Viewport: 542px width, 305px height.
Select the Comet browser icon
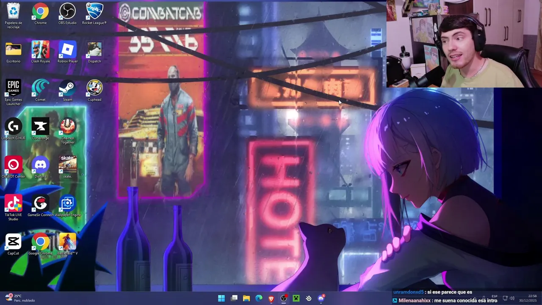pos(40,91)
